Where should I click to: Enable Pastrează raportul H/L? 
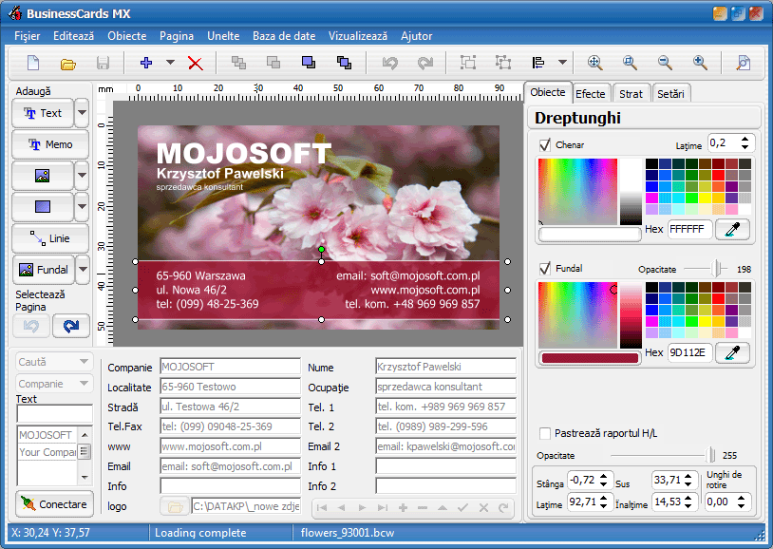tap(545, 433)
